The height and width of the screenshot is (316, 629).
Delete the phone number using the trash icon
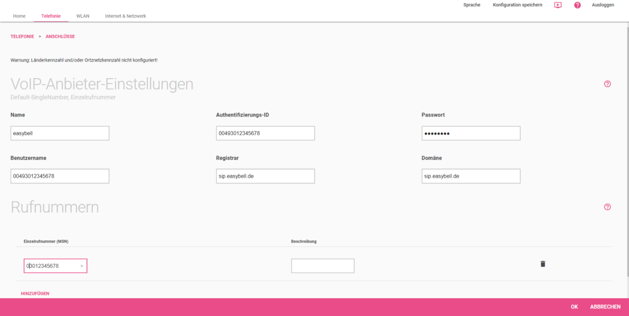[543, 263]
